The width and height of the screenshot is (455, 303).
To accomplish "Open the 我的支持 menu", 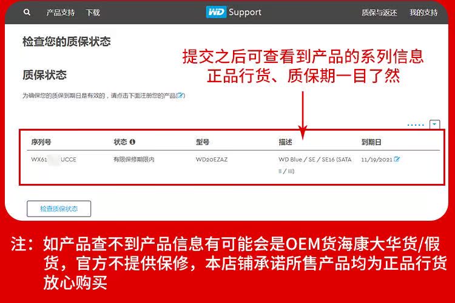I will click(x=423, y=13).
